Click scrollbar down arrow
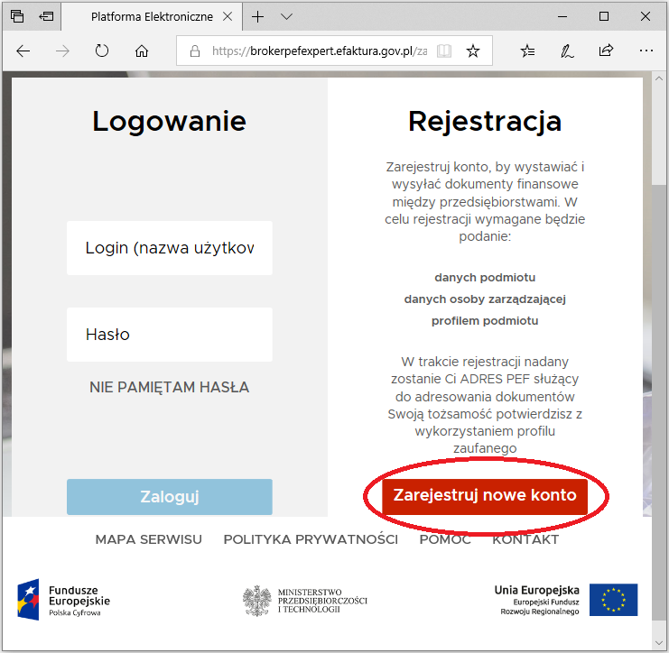The width and height of the screenshot is (669, 653). coord(658,643)
